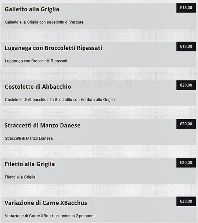This screenshot has width=198, height=223.
Task: Click the Galletto alla Griglia heading
Action: (x=32, y=9)
